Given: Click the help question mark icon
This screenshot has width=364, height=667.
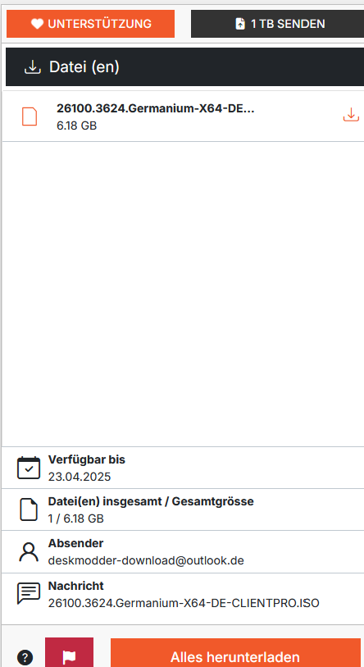Looking at the screenshot, I should 25,657.
